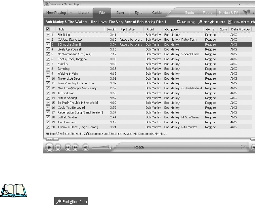Open the title bar dropdown arrow
Screen dimensions: 255x205
pos(239,4)
